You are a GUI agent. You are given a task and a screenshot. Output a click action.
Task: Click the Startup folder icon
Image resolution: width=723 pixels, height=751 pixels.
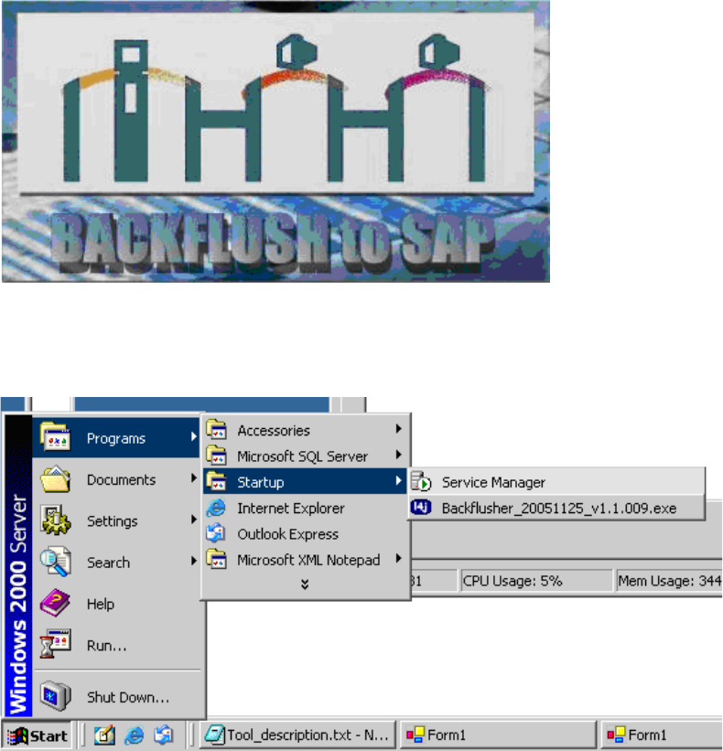coord(217,481)
